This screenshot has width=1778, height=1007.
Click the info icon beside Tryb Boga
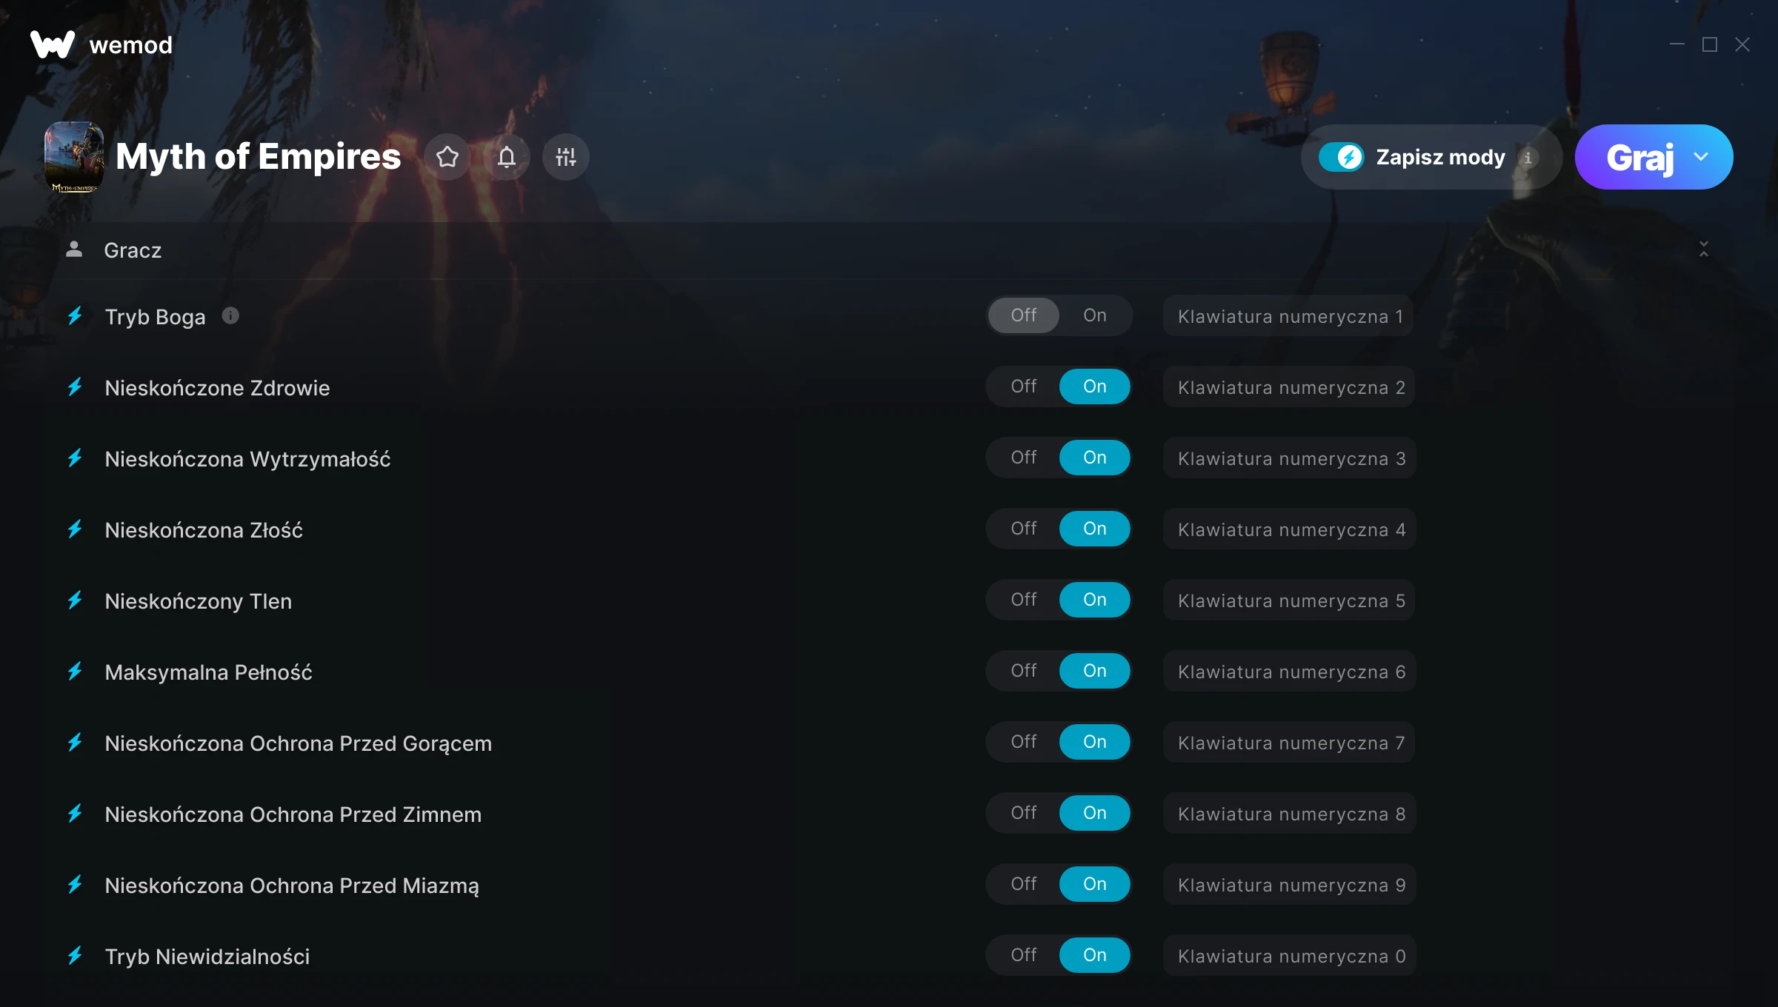point(231,316)
